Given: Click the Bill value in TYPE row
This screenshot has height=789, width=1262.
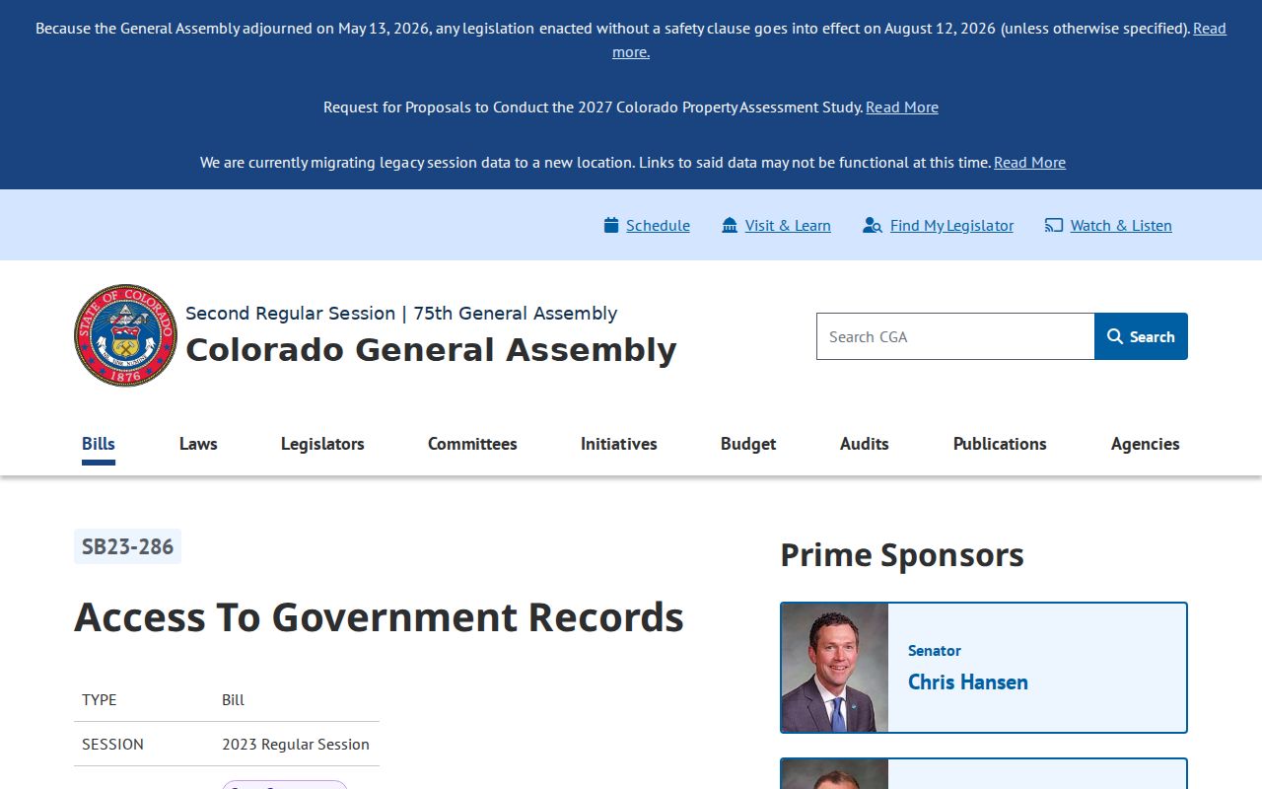Looking at the screenshot, I should [233, 699].
